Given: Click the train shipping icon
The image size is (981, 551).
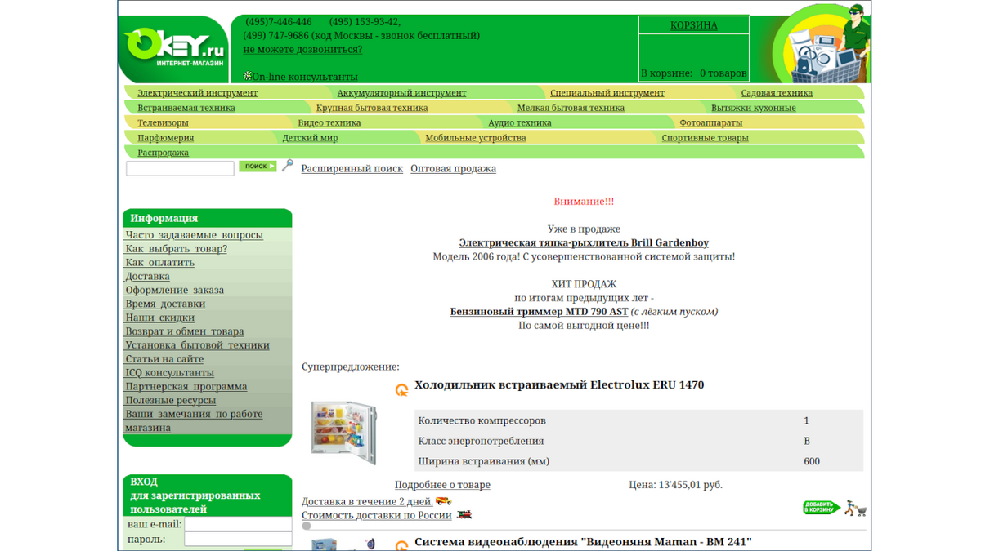Looking at the screenshot, I should (x=464, y=515).
